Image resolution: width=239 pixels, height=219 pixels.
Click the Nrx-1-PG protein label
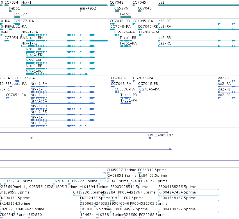pos(39,123)
